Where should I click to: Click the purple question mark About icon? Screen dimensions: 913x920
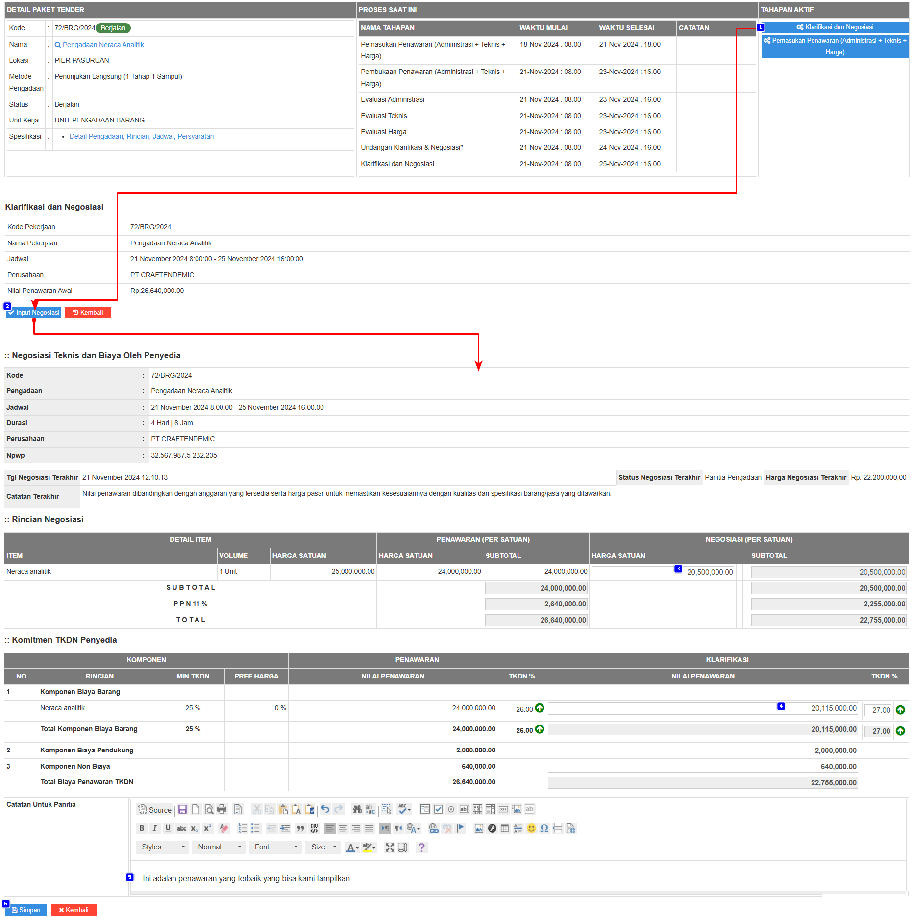point(421,847)
